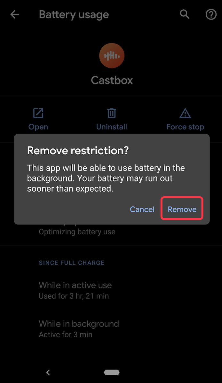The width and height of the screenshot is (222, 383).
Task: Tap the back arrow beside Battery usage
Action: (x=15, y=15)
